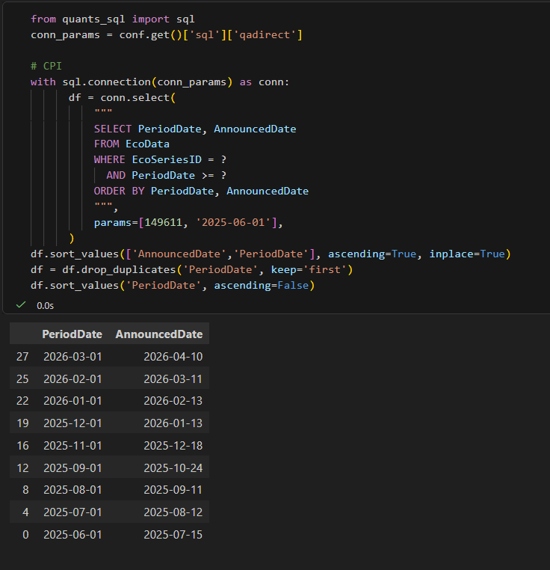Click 'sql.connection(conn_params)' in the with statement

click(x=147, y=82)
